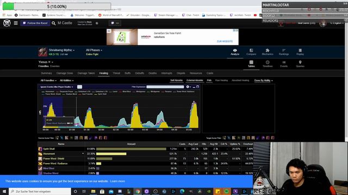Click ZUR WEBSITE ad link

click(225, 41)
